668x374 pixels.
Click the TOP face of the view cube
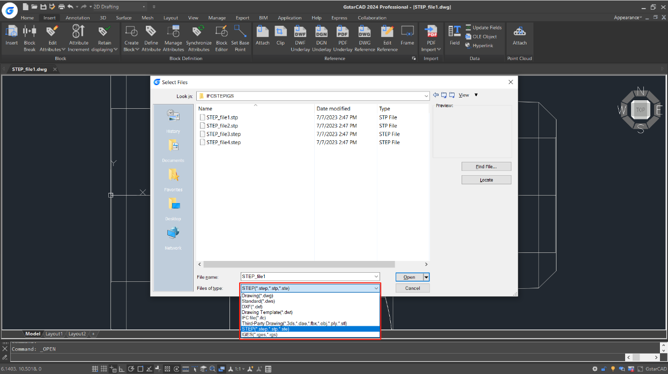[640, 110]
